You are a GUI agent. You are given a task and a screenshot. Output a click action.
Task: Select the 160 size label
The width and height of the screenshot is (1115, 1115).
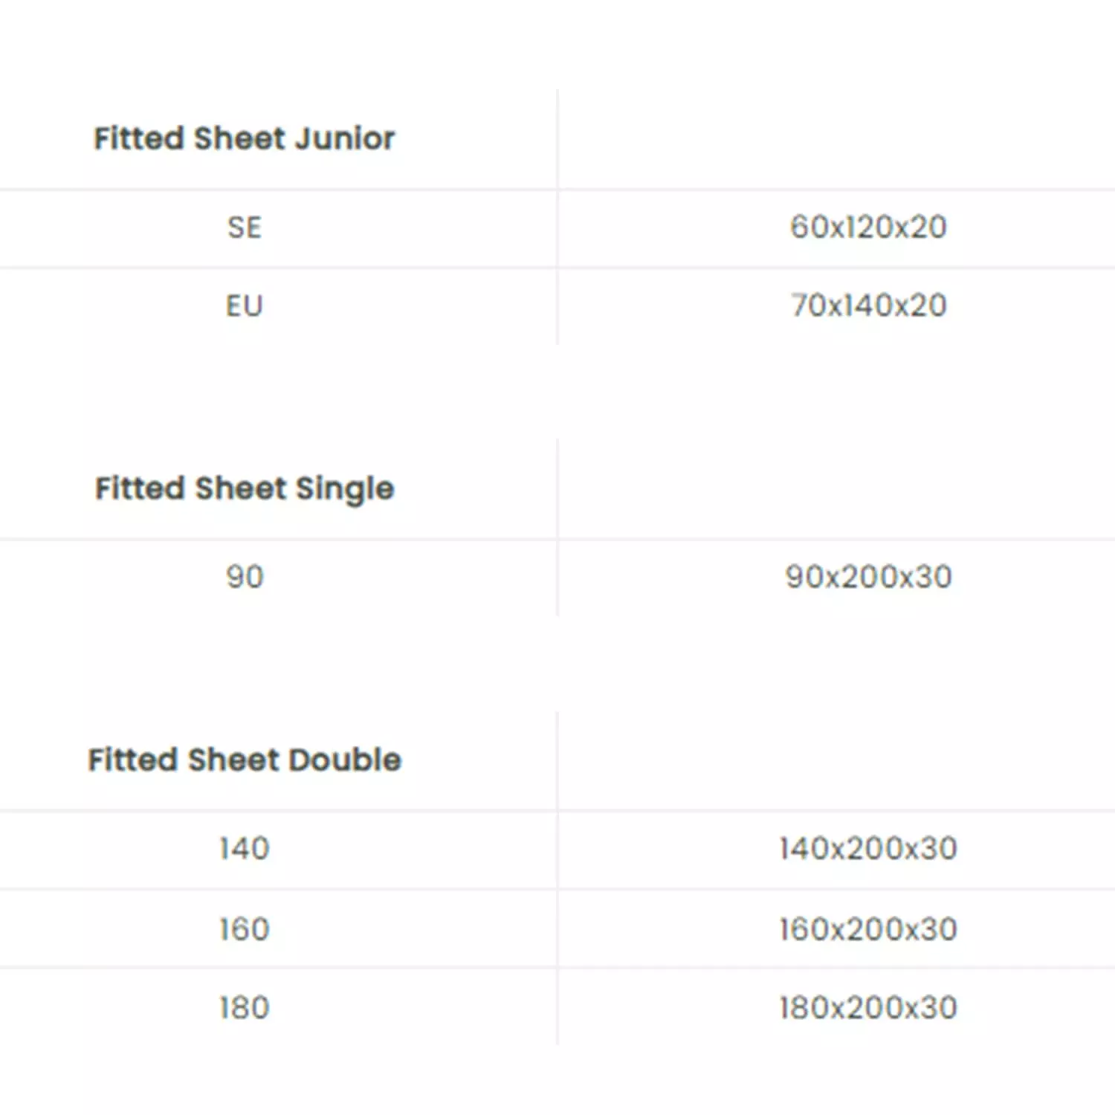pyautogui.click(x=245, y=929)
